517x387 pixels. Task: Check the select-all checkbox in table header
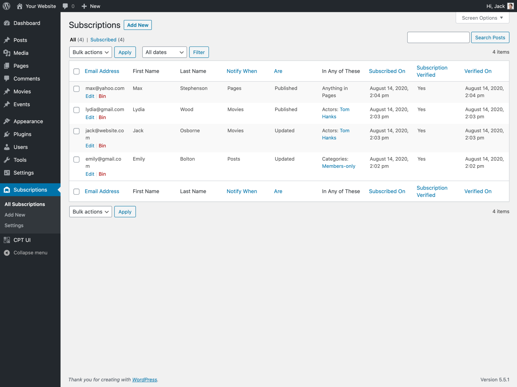pos(76,71)
